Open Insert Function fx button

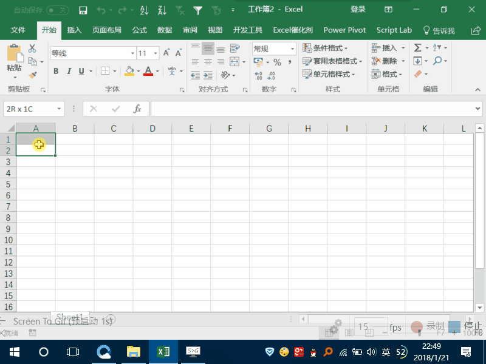pos(137,109)
